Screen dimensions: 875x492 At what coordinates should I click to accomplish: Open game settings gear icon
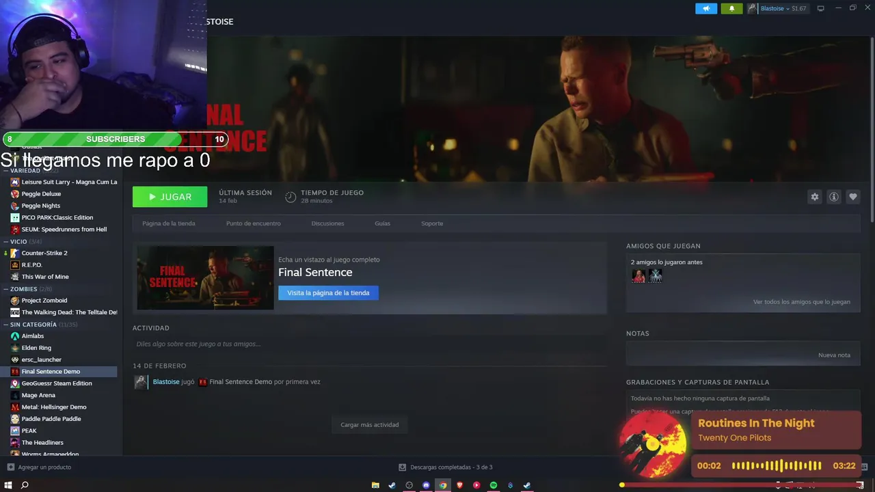point(814,197)
